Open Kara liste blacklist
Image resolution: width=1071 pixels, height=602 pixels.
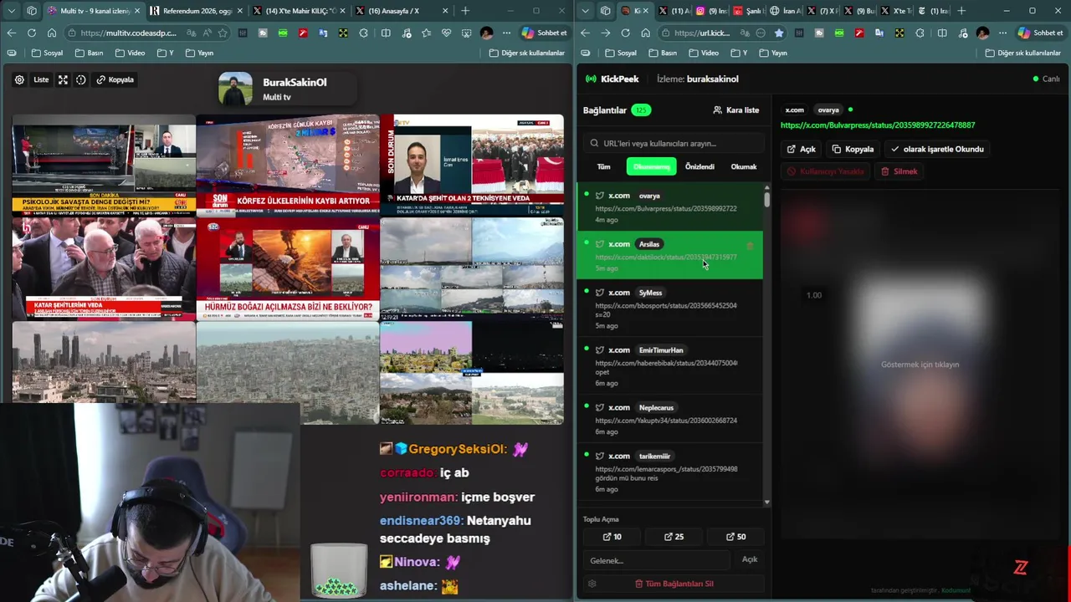pyautogui.click(x=736, y=110)
